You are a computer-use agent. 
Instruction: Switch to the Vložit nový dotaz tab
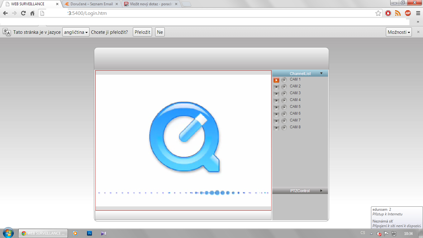(x=150, y=4)
